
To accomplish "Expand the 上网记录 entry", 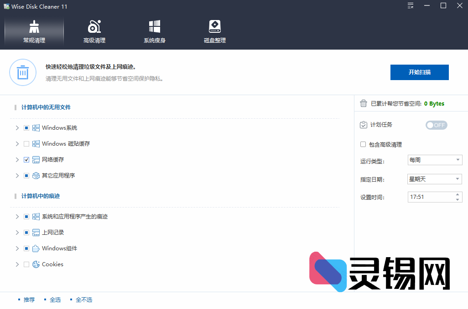I will 17,232.
